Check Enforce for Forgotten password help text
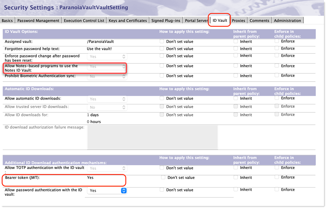 (277, 48)
